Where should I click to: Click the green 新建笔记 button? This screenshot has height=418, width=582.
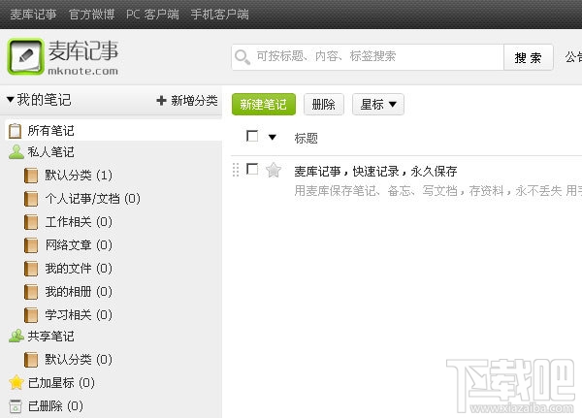[x=264, y=105]
